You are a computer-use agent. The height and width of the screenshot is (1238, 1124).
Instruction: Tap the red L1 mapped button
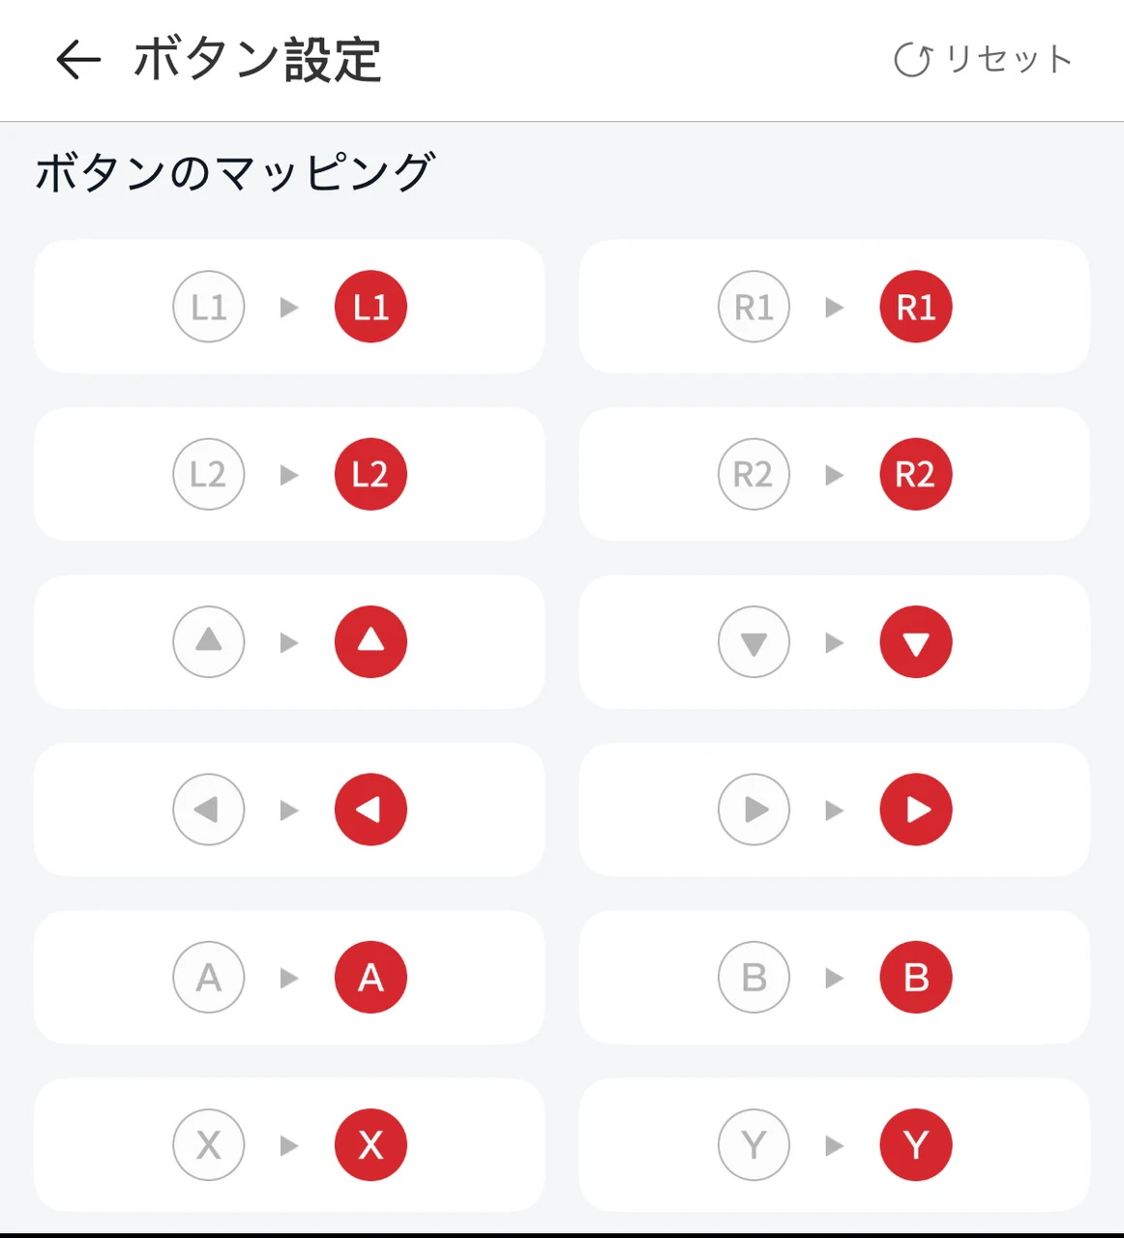click(x=370, y=308)
